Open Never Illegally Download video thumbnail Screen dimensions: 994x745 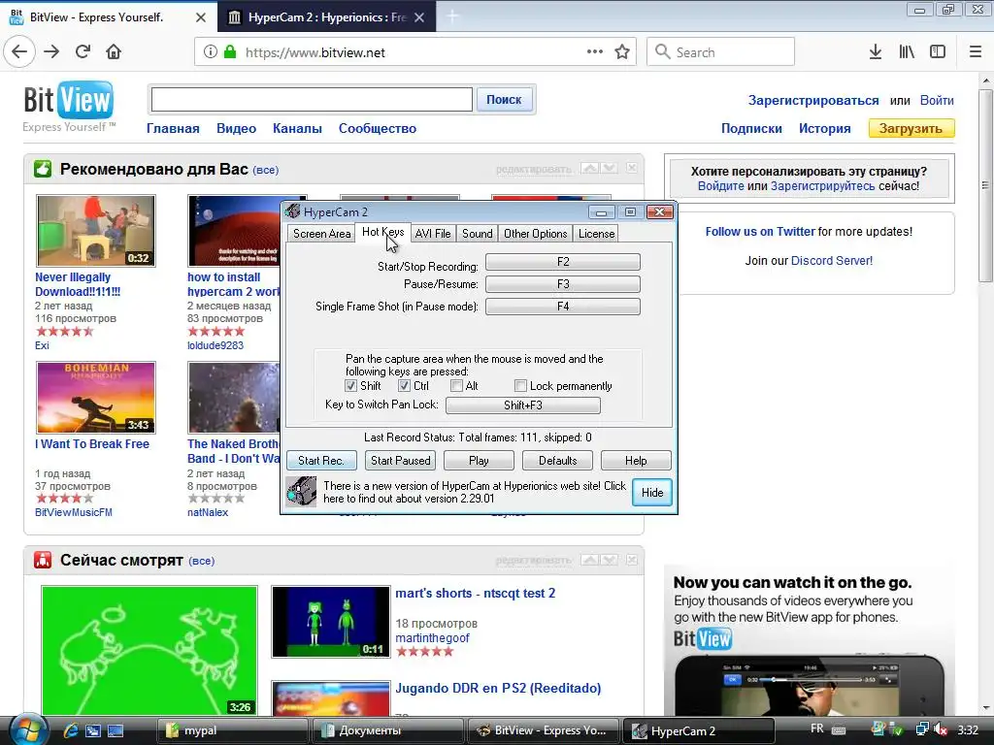[96, 231]
